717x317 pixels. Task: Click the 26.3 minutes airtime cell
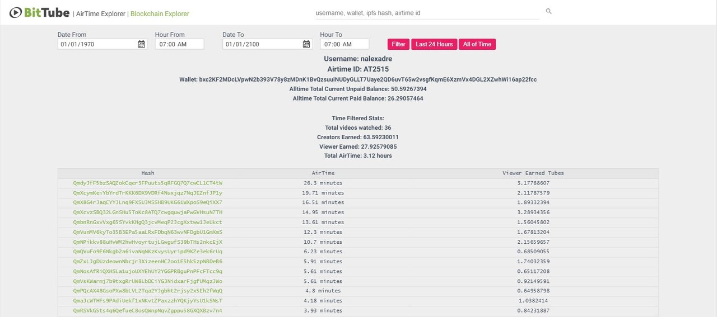coord(323,183)
